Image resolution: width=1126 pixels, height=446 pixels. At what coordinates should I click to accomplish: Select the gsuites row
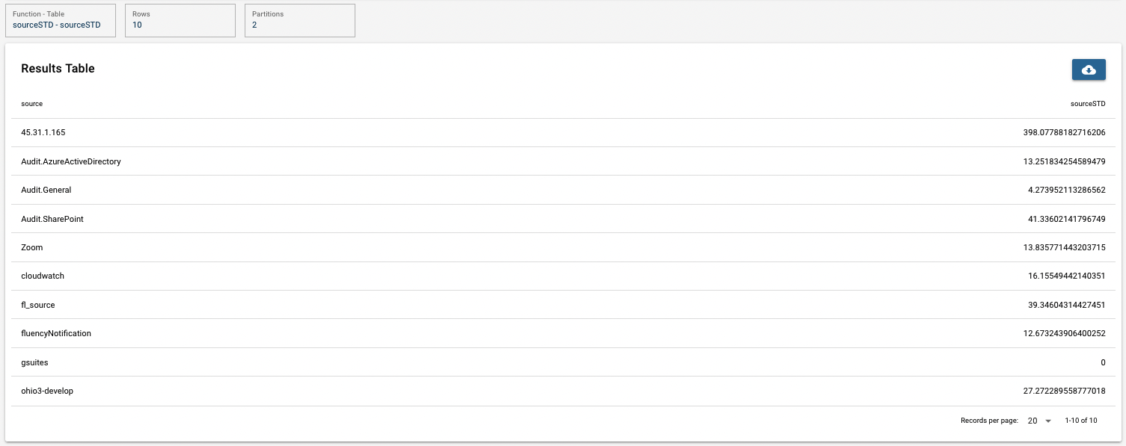(x=563, y=362)
